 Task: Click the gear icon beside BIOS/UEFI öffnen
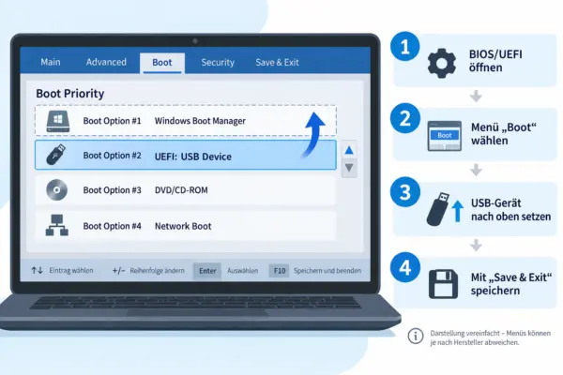[442, 63]
